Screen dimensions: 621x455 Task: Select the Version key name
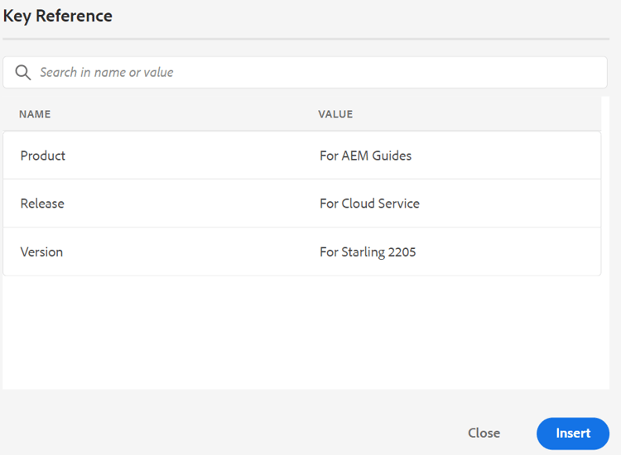pyautogui.click(x=41, y=251)
